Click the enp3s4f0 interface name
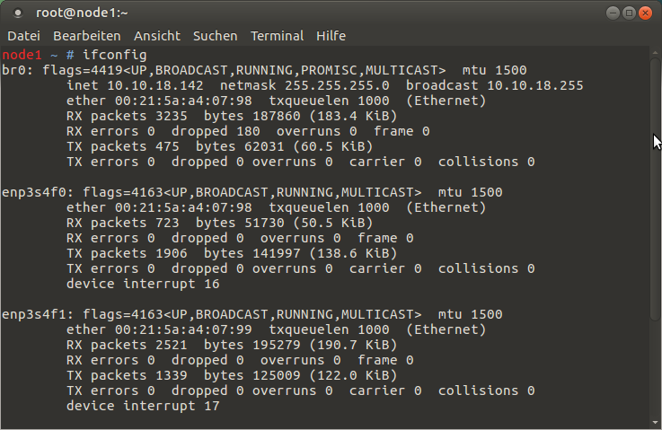Screen dimensions: 662x430 37,192
